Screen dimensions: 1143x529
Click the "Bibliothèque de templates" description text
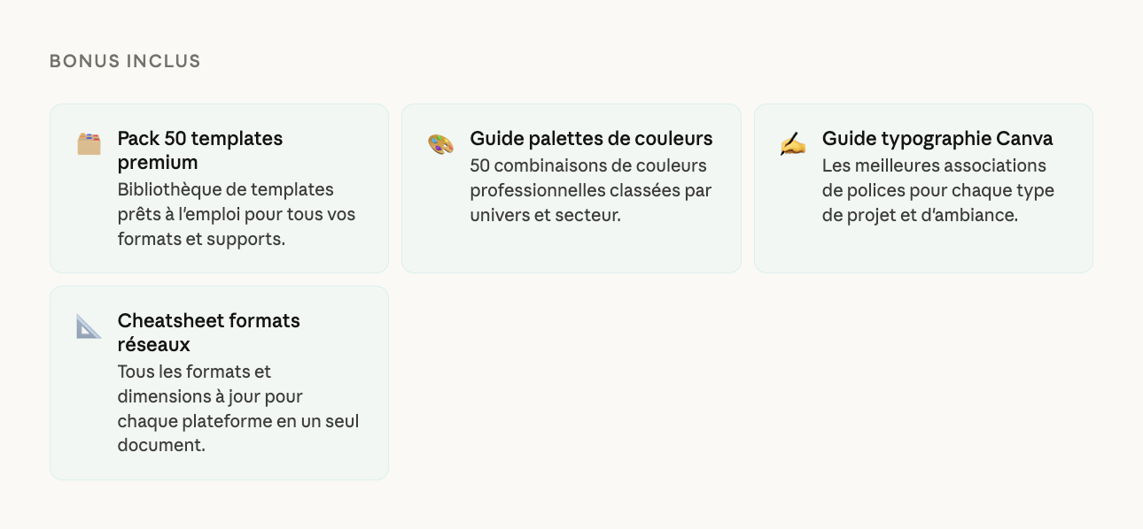point(225,189)
